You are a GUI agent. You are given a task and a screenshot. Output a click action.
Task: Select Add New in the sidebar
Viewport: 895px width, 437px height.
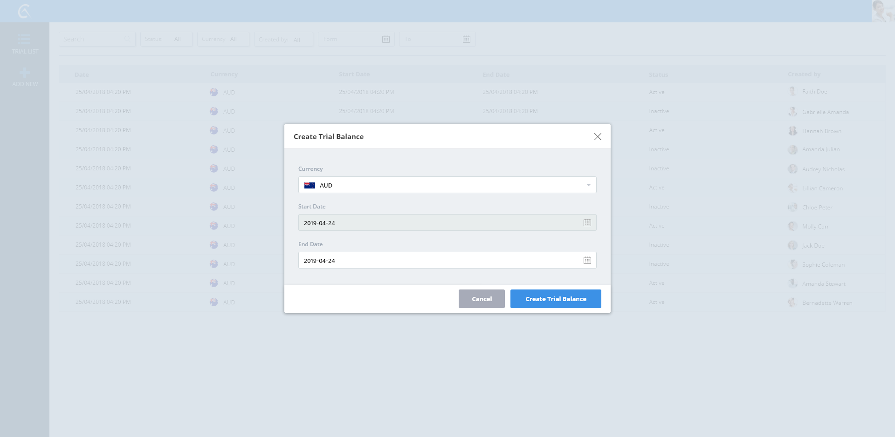25,77
